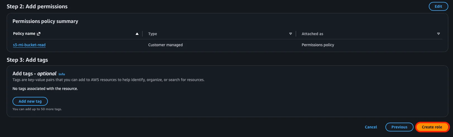
Task: Sort ascending using the Policy name arrow
Action: click(137, 34)
